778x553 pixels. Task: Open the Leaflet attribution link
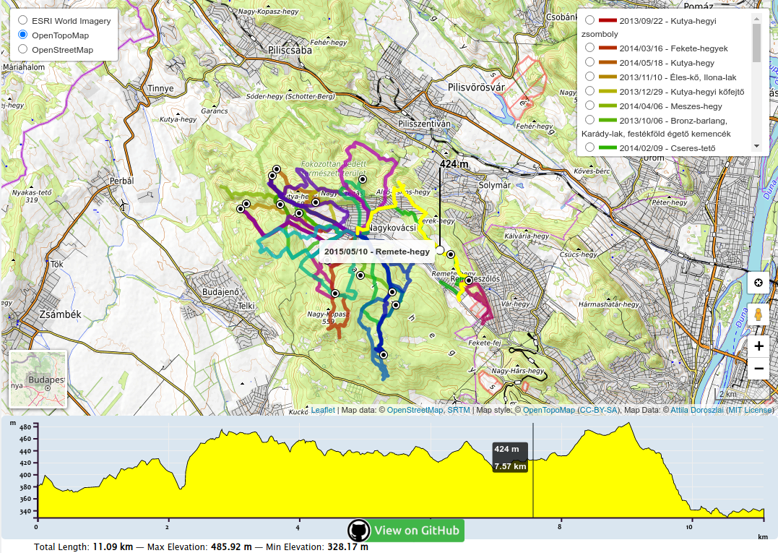(322, 410)
